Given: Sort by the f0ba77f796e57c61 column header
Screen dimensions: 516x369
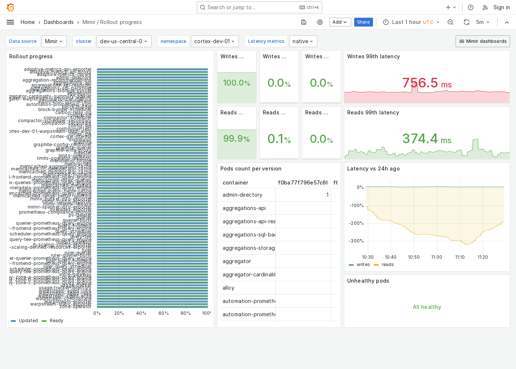Looking at the screenshot, I should [x=303, y=183].
